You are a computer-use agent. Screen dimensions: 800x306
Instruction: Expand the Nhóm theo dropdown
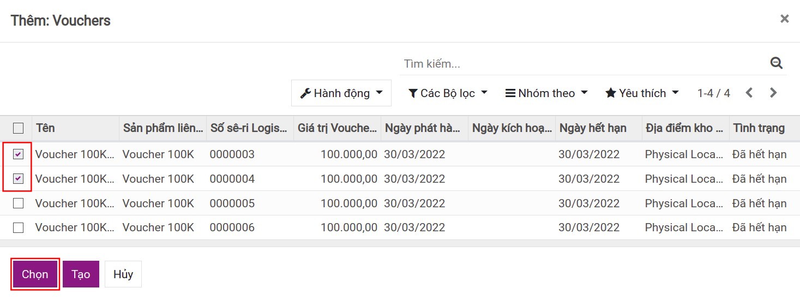[546, 93]
